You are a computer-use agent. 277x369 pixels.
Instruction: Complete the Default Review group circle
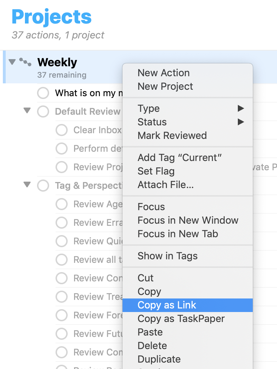43,111
